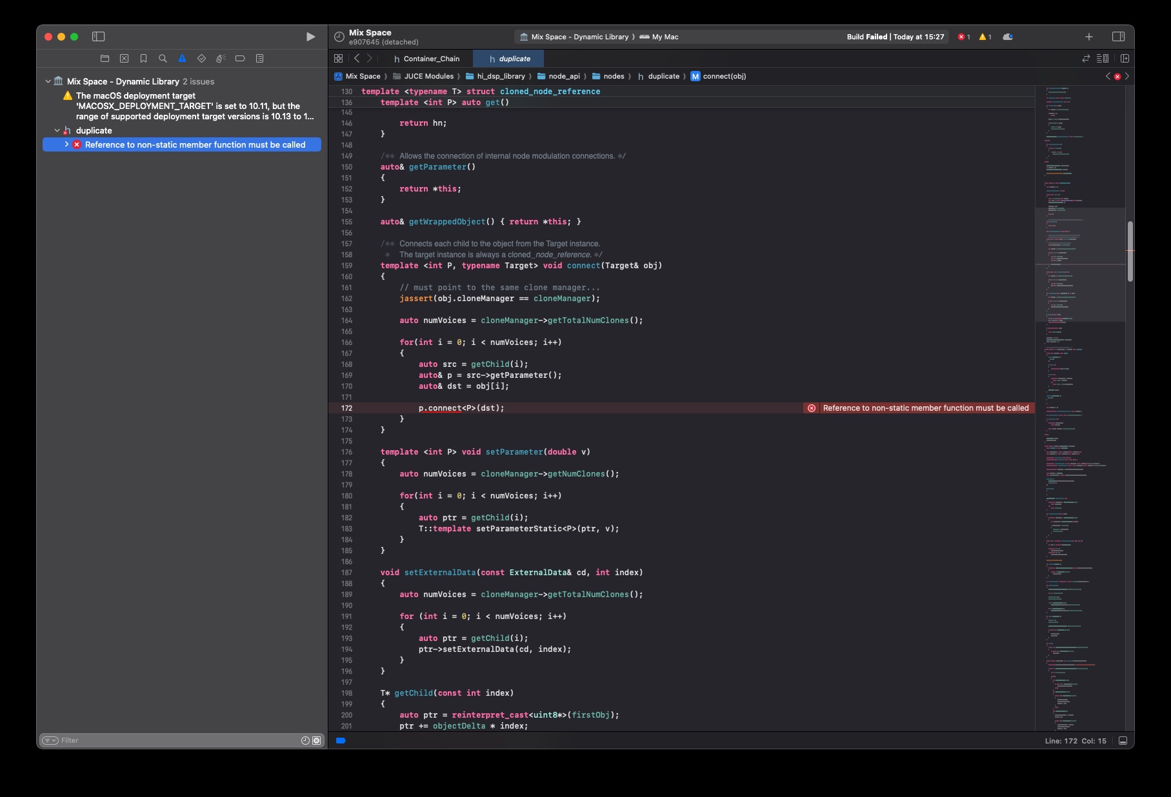The width and height of the screenshot is (1171, 797).
Task: Open the editor options menu
Action: [x=1103, y=59]
